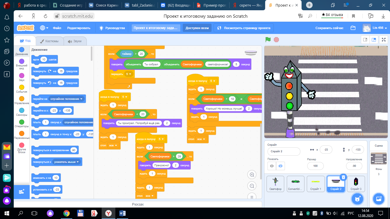Image resolution: width=390 pixels, height=219 pixels.
Task: Edit the sprite name field Спрайт 2
Action: (284, 151)
